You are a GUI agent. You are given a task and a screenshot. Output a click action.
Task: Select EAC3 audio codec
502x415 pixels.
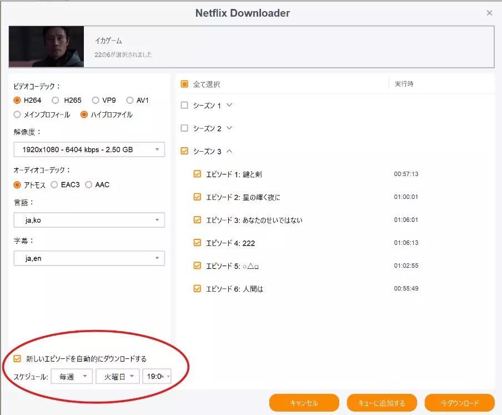tap(54, 185)
